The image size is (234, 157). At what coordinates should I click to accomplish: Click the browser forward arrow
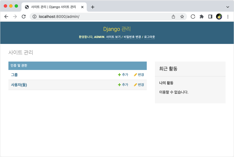click(15, 17)
